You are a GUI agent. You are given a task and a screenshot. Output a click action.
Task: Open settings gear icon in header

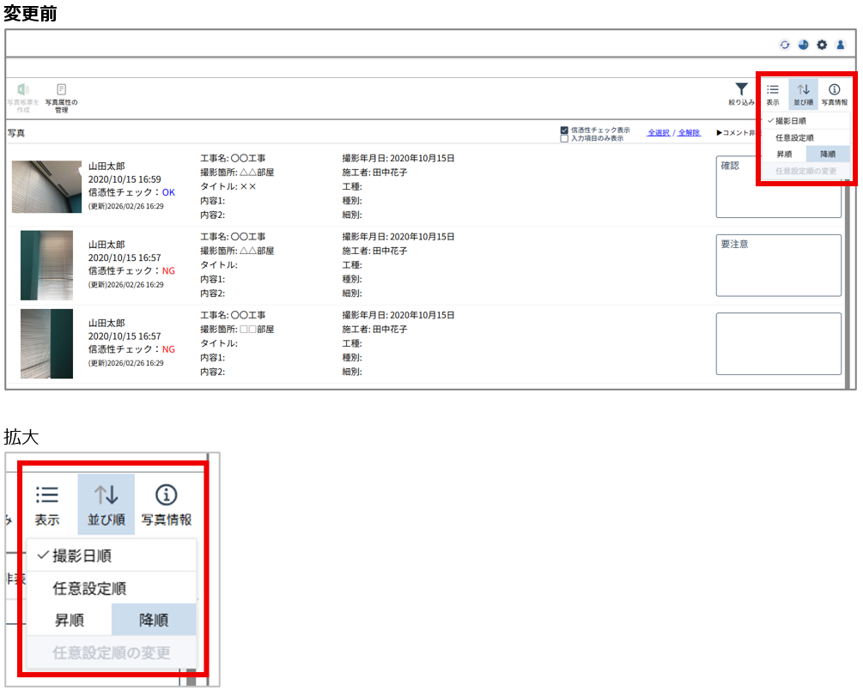coord(822,45)
